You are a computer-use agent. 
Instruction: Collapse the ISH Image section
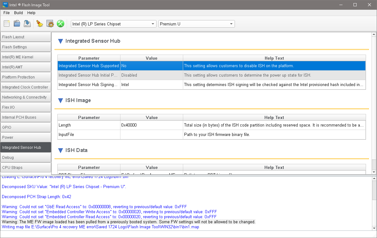point(61,100)
